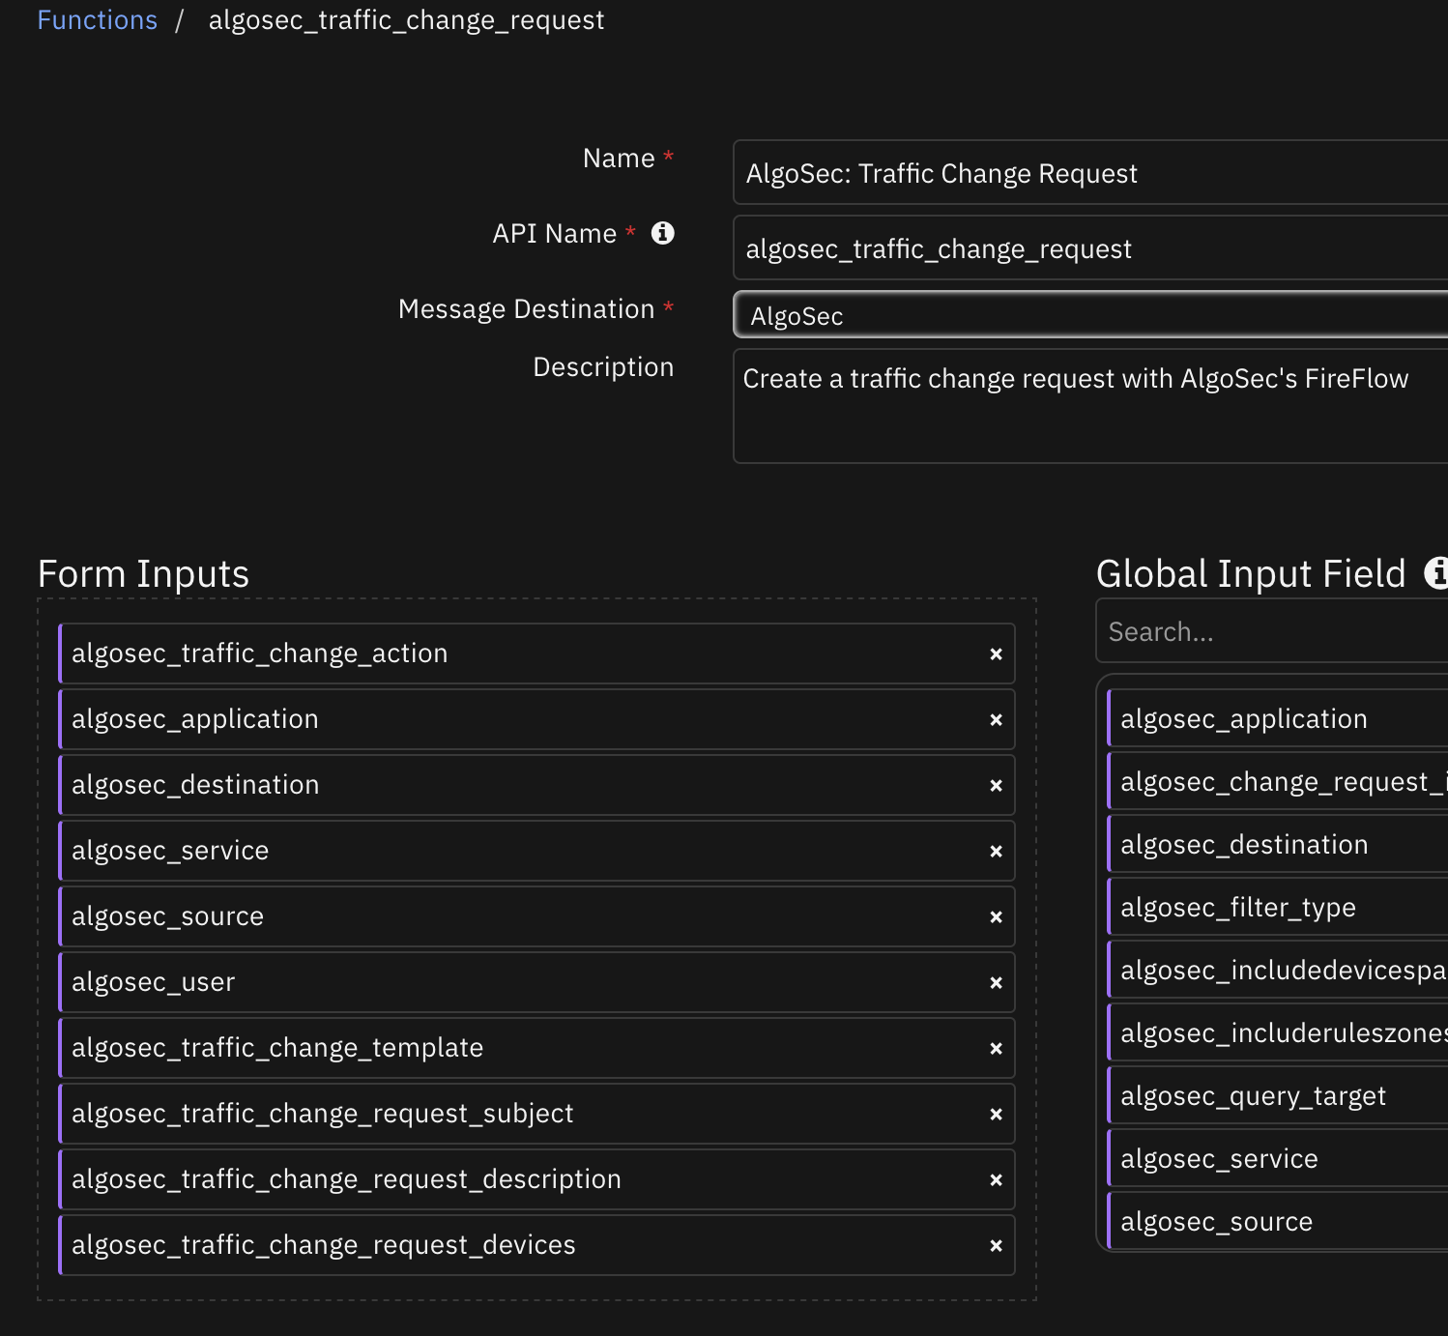Select algosec_destination in Form Inputs
The height and width of the screenshot is (1336, 1448).
tap(536, 785)
